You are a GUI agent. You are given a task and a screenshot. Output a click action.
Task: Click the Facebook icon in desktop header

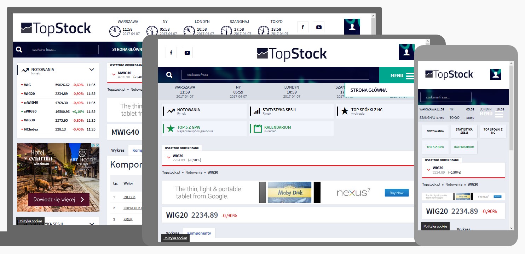click(x=302, y=27)
